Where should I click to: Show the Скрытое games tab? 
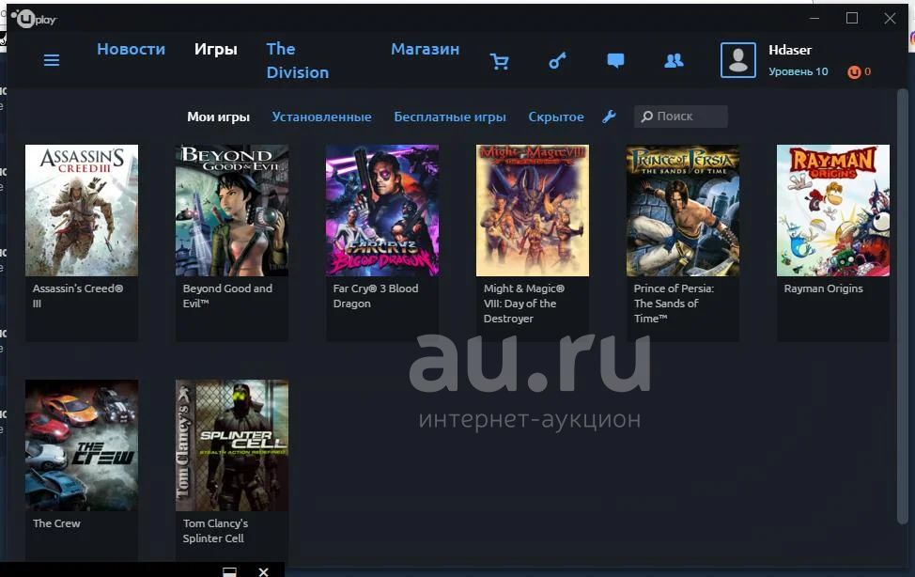click(x=556, y=117)
